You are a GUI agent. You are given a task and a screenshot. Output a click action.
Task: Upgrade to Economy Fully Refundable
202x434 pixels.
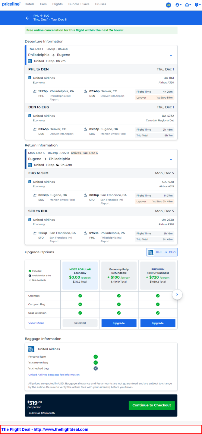tap(119, 323)
